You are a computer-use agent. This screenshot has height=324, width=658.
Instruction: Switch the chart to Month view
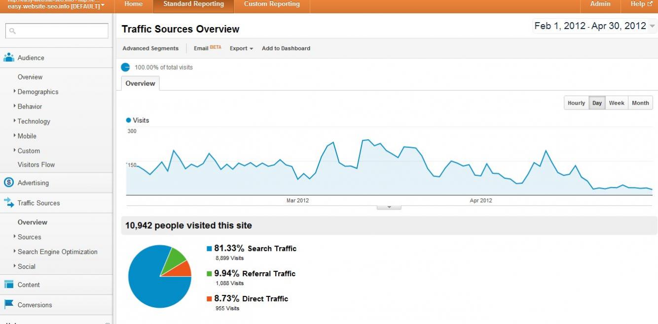point(640,103)
